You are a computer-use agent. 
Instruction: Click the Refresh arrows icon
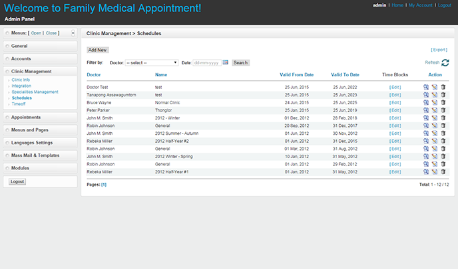(445, 62)
